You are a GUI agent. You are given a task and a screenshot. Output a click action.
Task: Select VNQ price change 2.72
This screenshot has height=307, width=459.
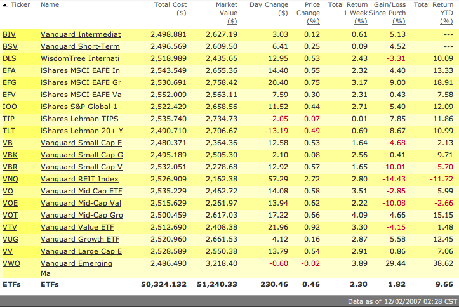[x=312, y=179]
